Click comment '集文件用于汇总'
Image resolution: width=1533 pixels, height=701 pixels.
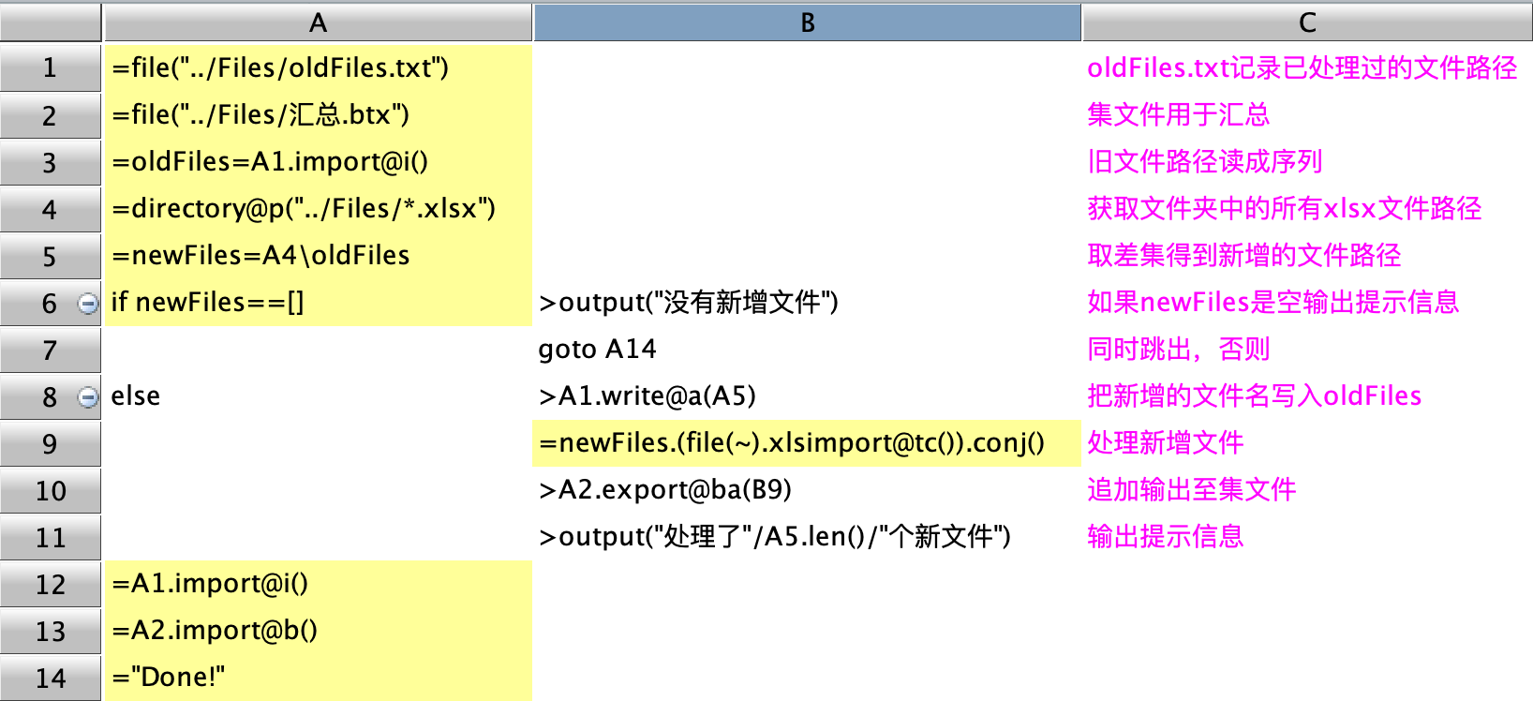pos(1178,115)
